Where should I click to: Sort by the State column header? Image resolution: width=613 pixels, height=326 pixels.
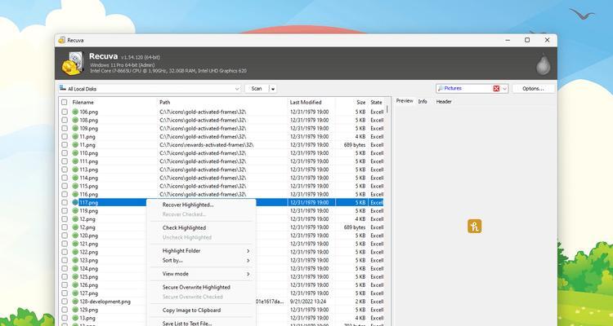377,102
